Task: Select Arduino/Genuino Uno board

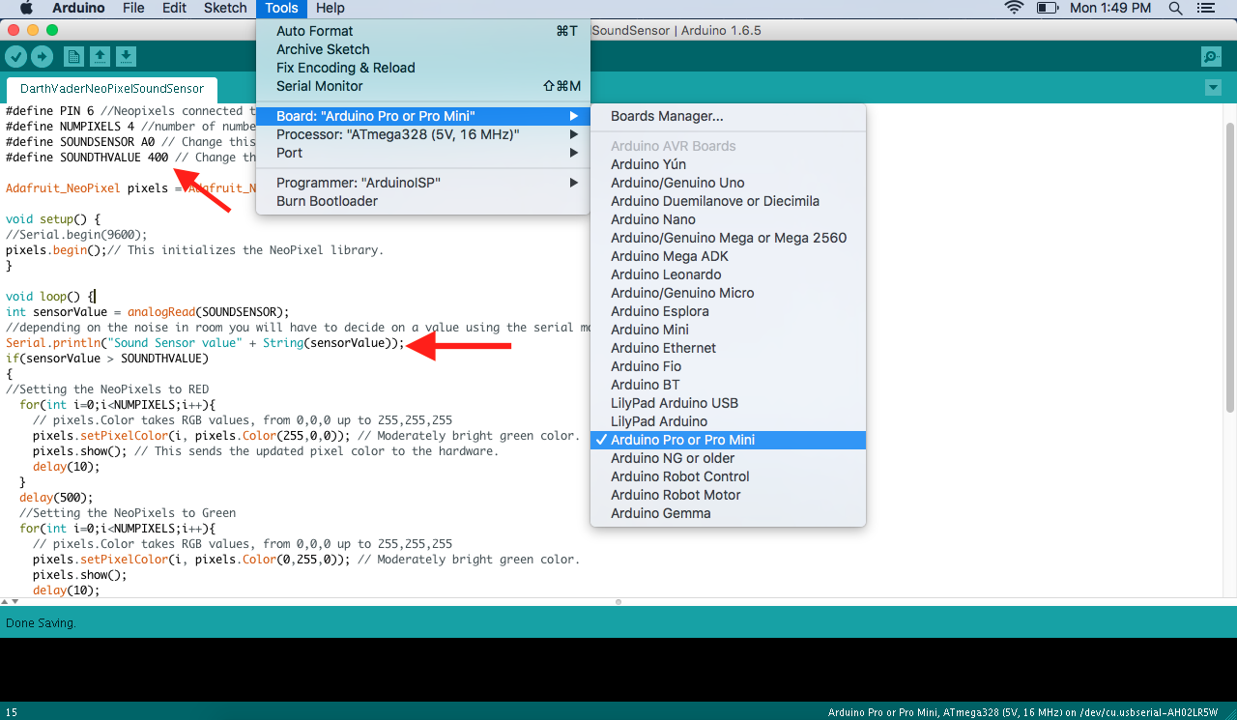Action: [728, 183]
